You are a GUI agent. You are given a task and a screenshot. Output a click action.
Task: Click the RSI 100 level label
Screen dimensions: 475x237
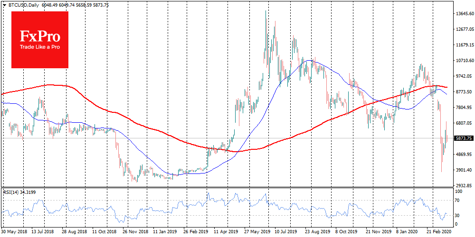coord(459,191)
